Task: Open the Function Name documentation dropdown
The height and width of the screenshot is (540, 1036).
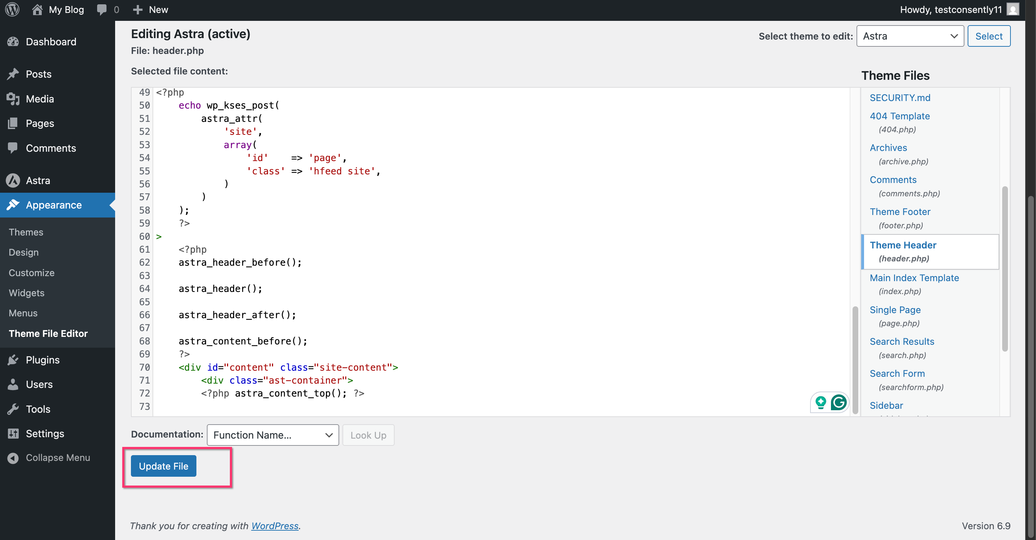Action: click(273, 435)
